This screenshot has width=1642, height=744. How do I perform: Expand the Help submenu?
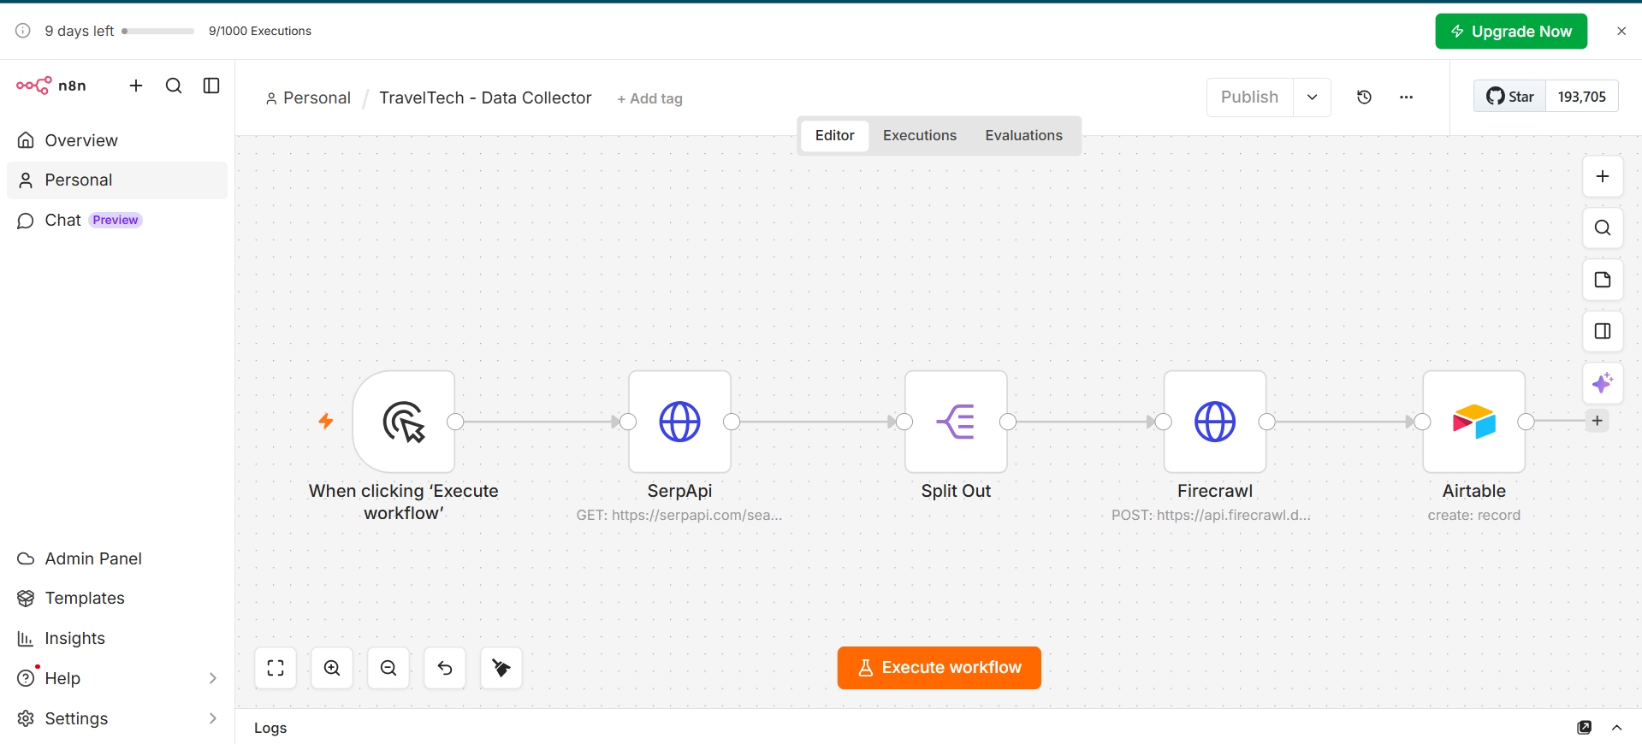tap(213, 678)
